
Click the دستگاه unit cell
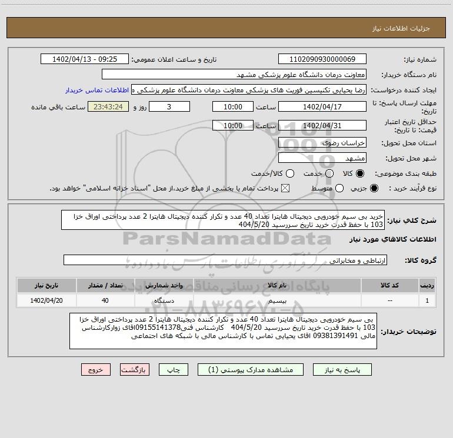164,300
